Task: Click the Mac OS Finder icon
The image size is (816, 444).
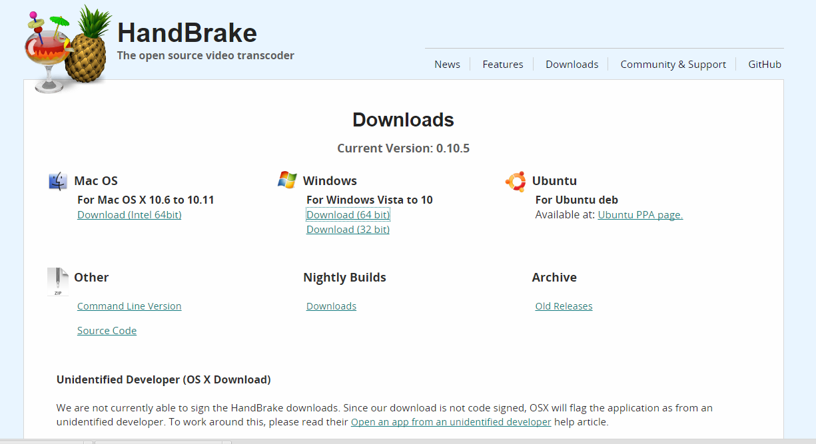Action: tap(58, 180)
